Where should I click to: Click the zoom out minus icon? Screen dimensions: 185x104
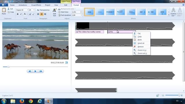pyautogui.click(x=163, y=95)
